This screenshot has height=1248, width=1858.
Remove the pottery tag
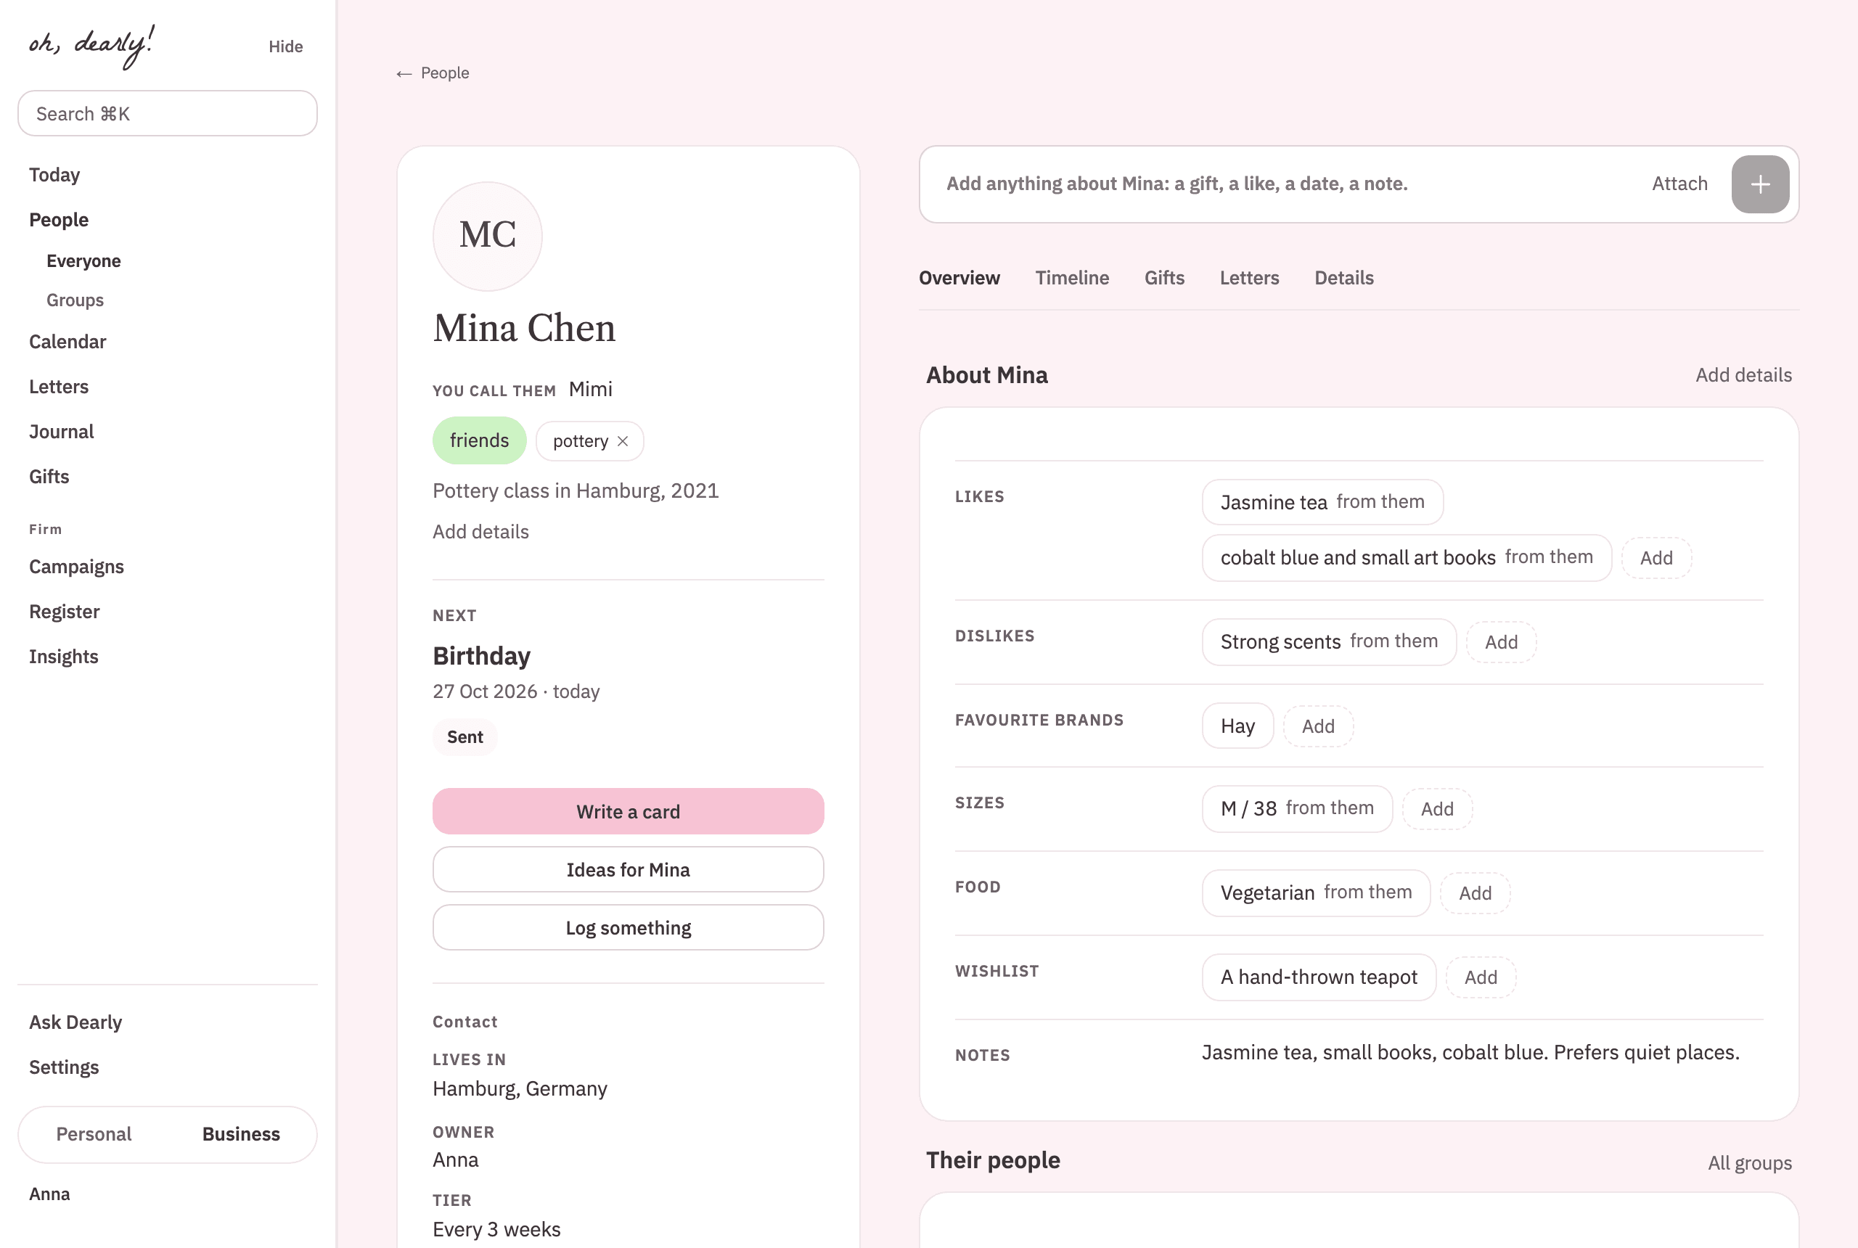[x=623, y=441]
